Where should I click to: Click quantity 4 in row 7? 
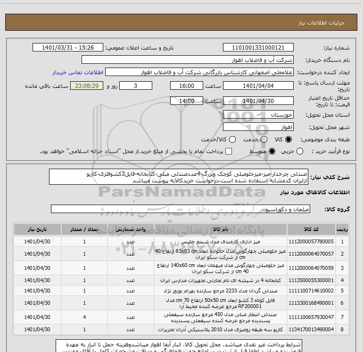tap(84, 317)
